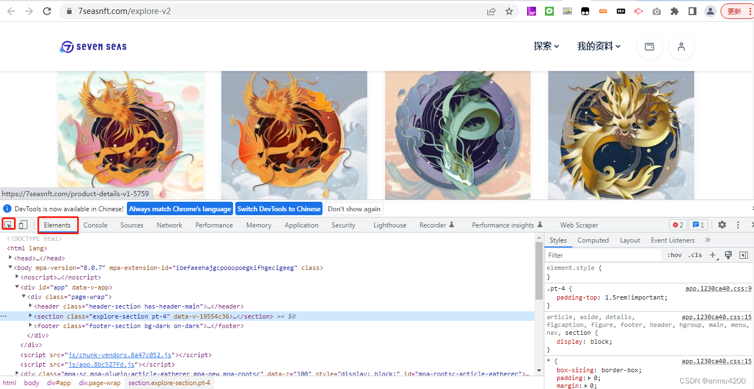The image size is (754, 389).
Task: Open the camera screenshot extension icon
Action: pyautogui.click(x=657, y=11)
